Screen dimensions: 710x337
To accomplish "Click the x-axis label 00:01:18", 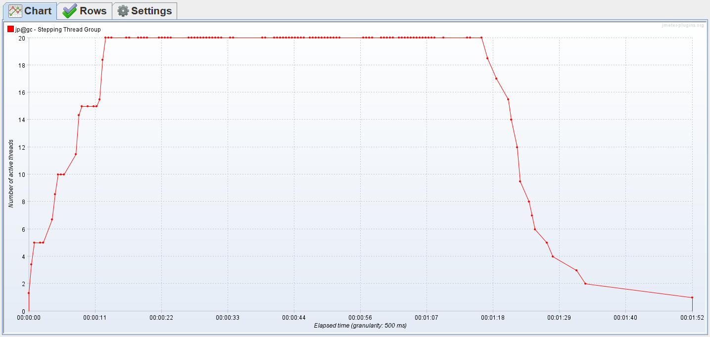I will click(x=493, y=319).
